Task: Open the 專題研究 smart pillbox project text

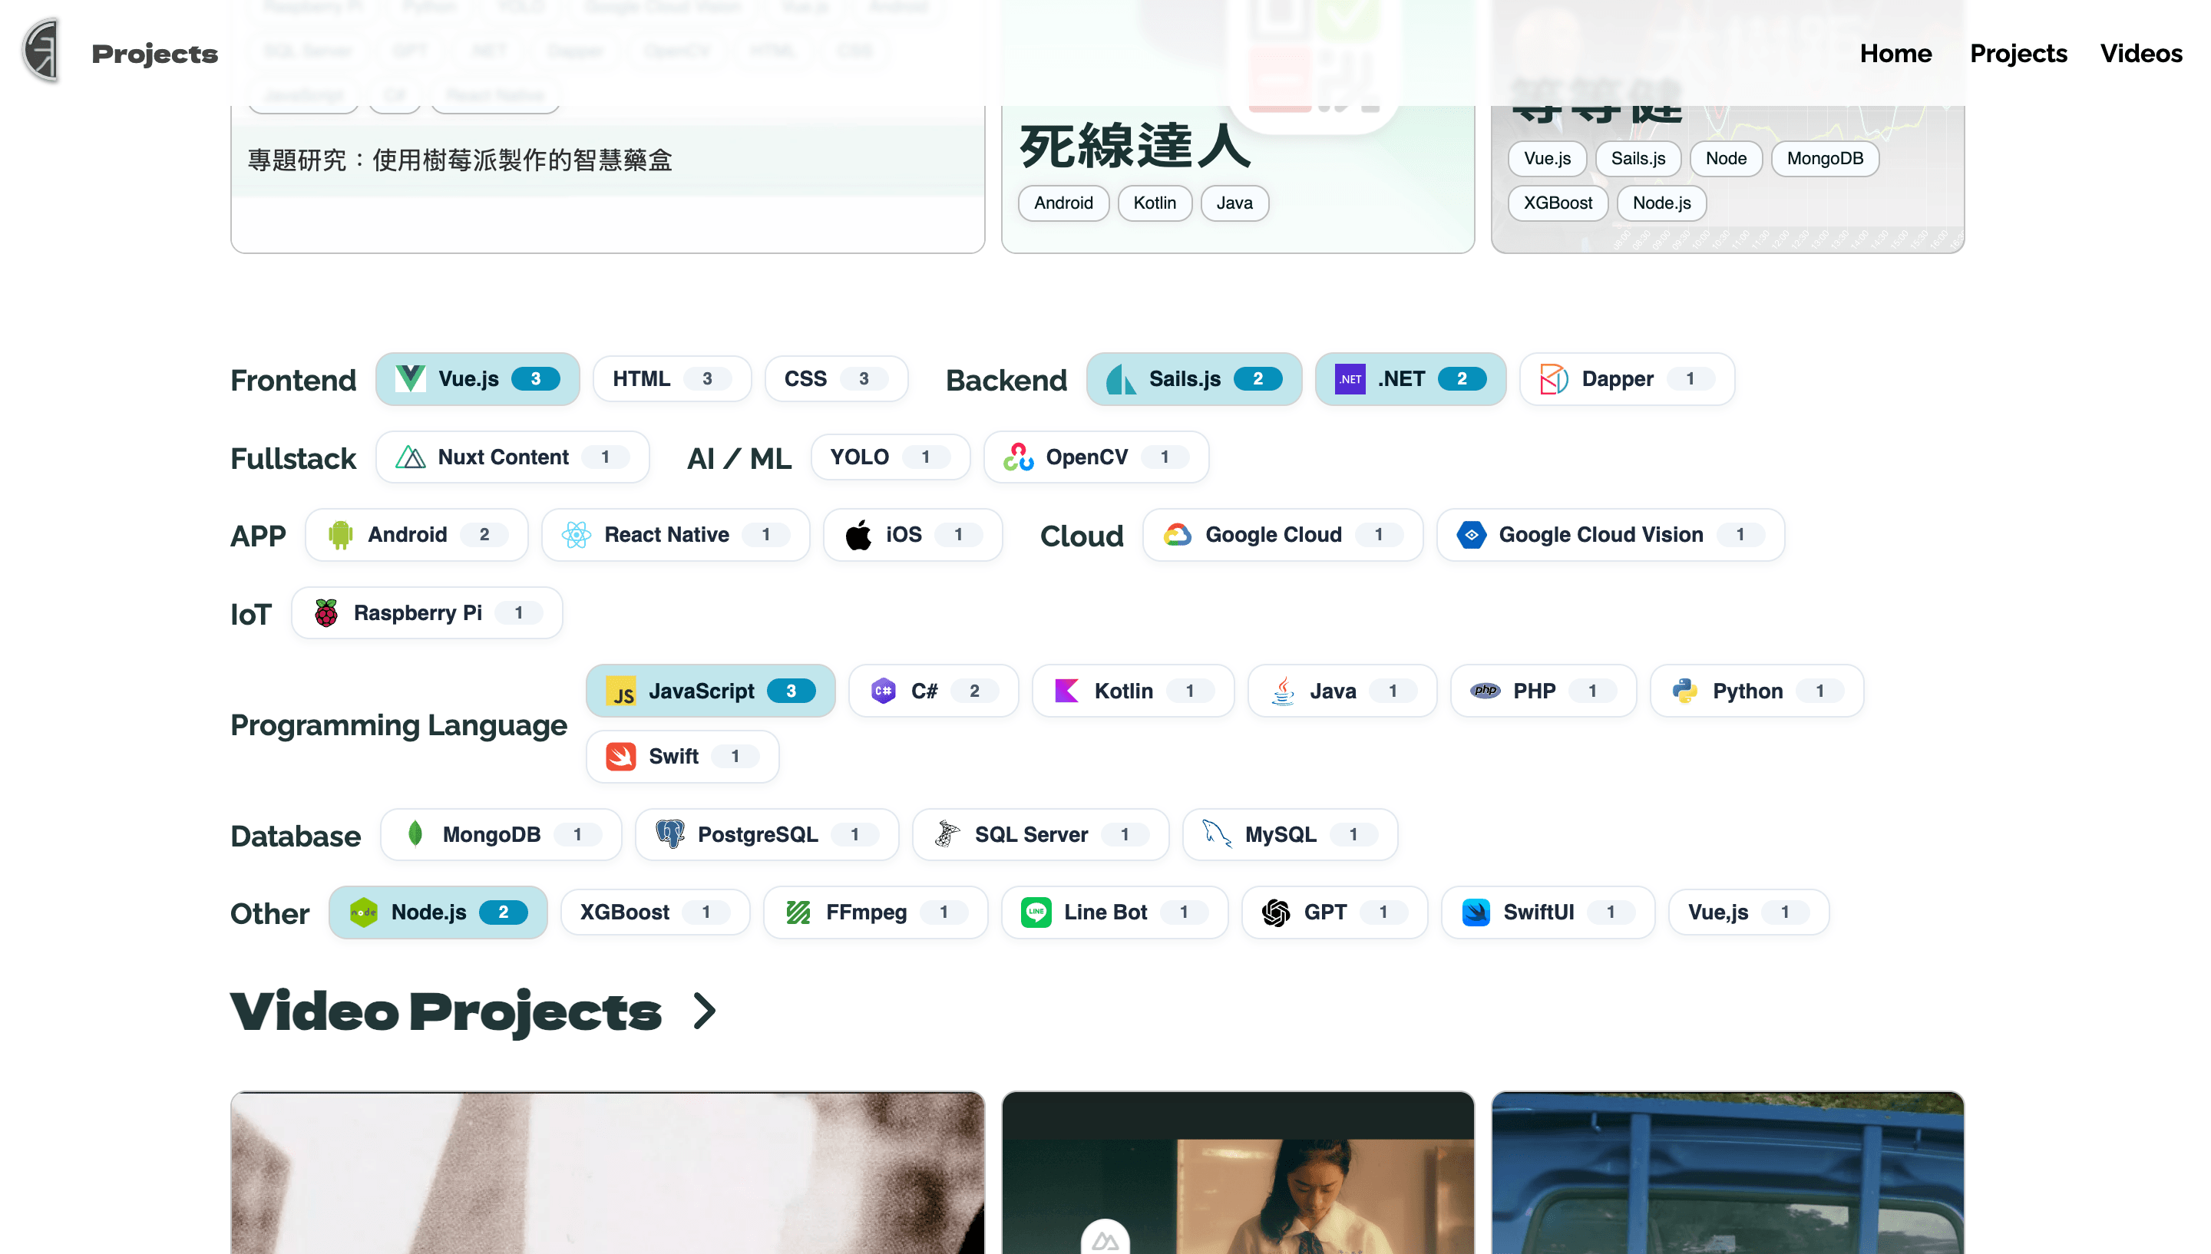Action: [x=460, y=160]
